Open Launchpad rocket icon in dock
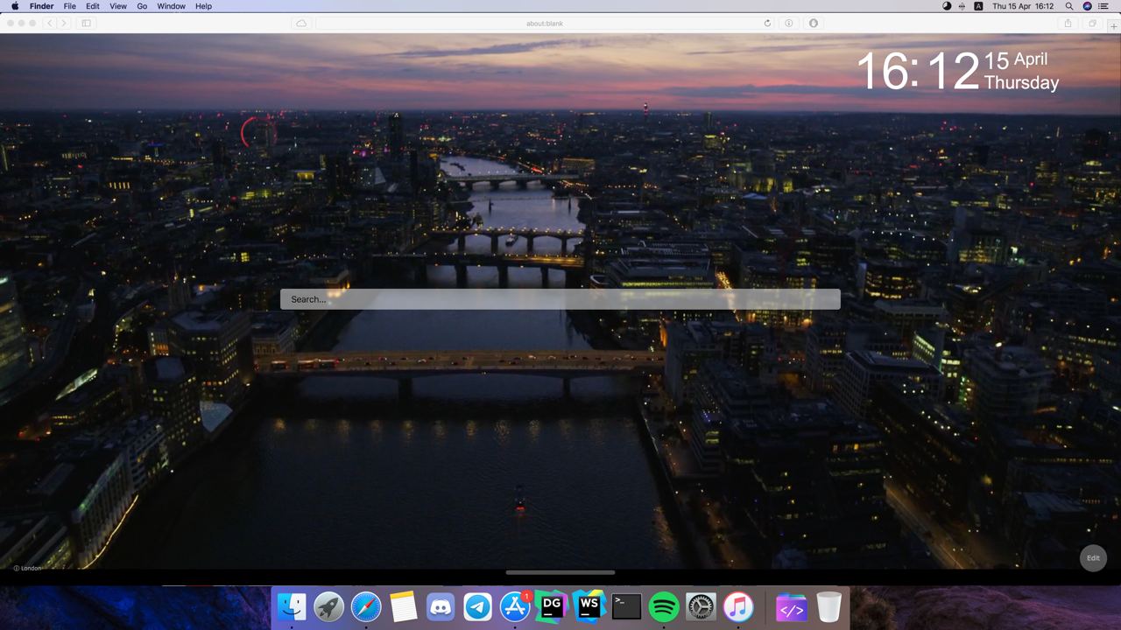The height and width of the screenshot is (630, 1121). [x=328, y=606]
